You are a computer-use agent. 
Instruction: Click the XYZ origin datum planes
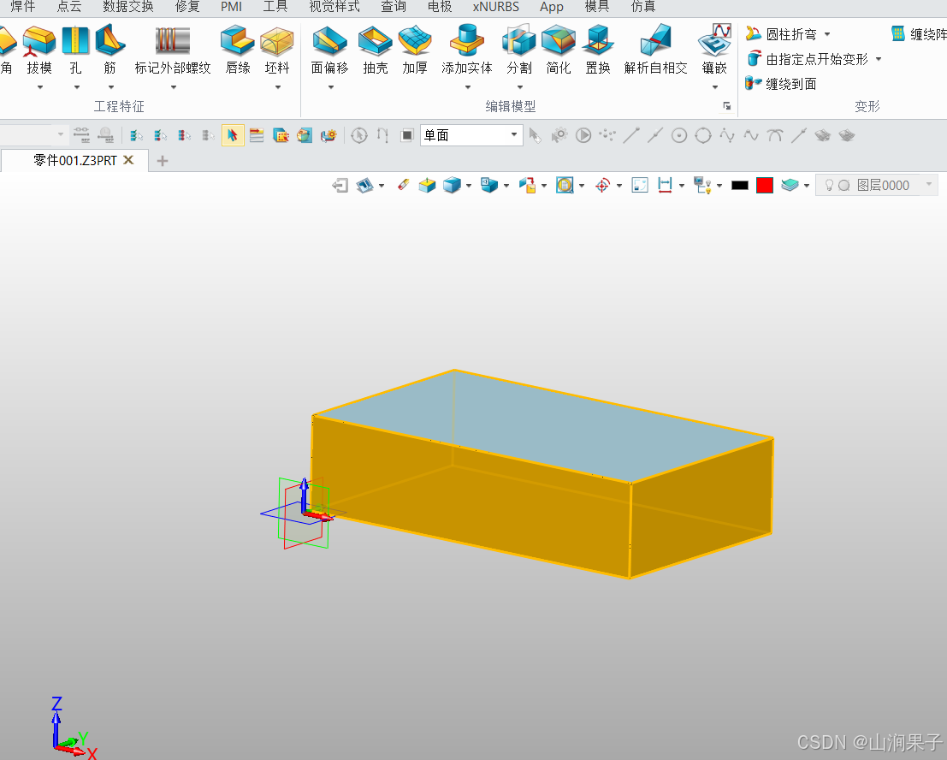(302, 514)
